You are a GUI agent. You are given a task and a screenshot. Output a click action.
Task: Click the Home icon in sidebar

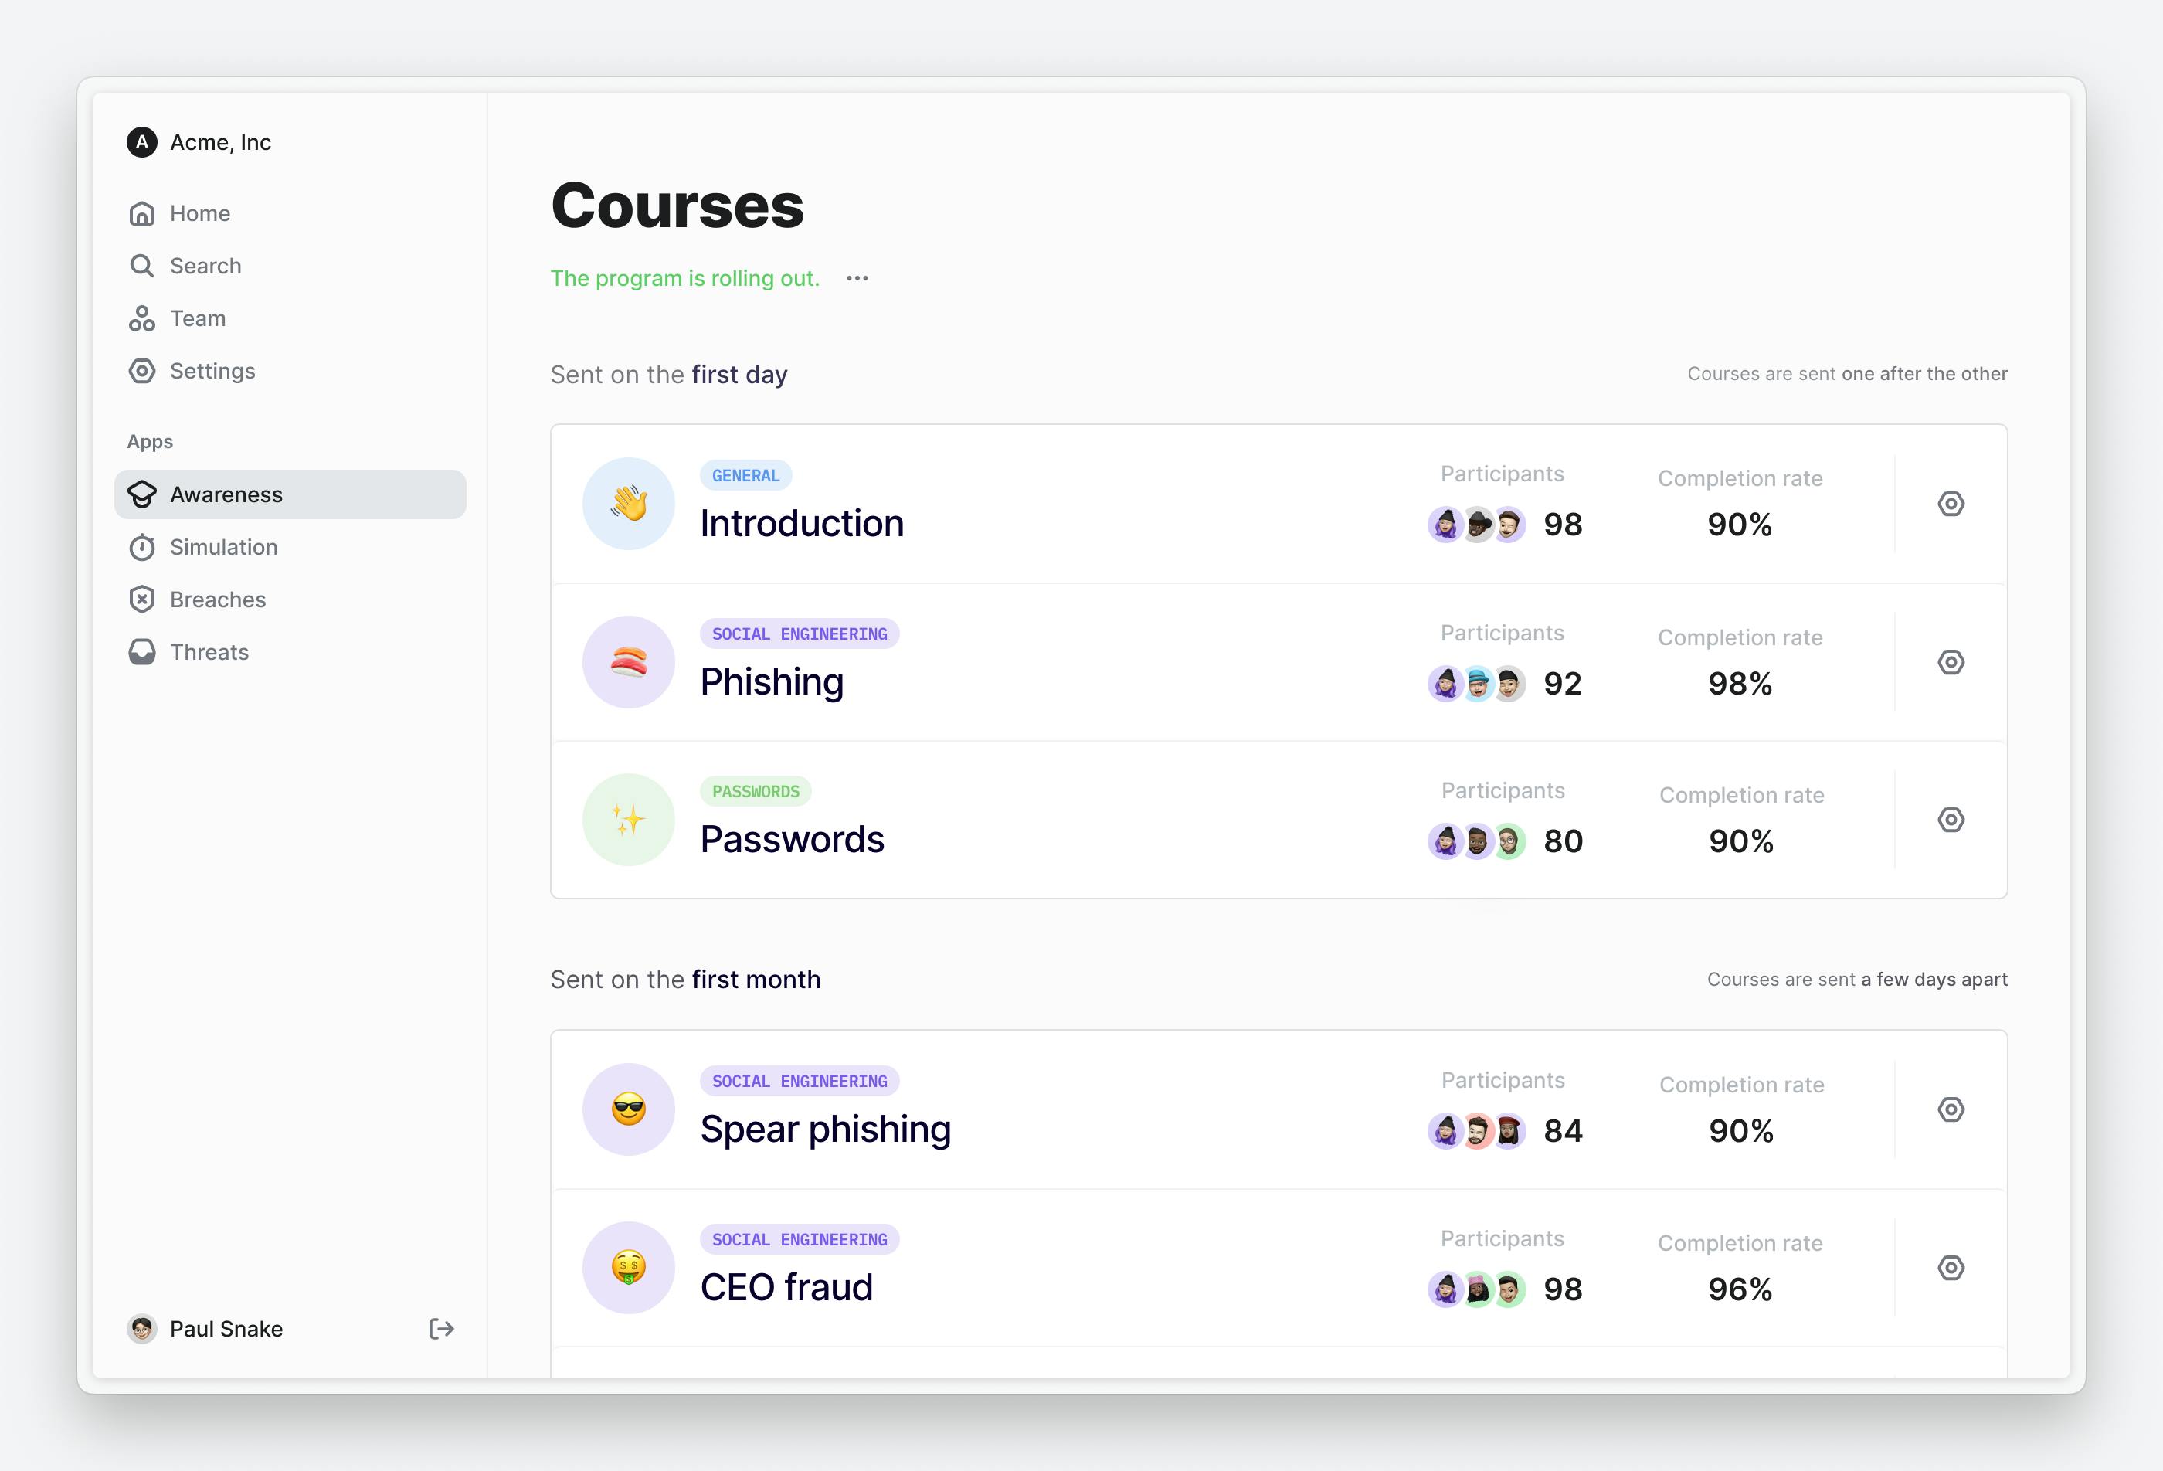[143, 212]
